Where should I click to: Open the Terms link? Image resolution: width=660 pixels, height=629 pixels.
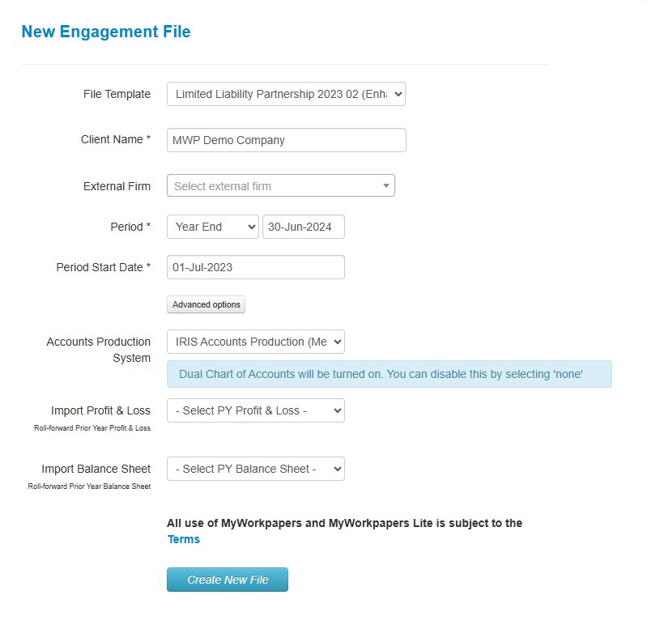tap(183, 539)
